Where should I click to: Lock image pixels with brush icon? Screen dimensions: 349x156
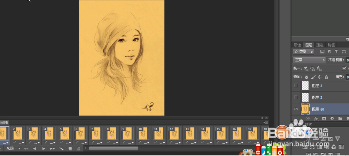(313, 77)
